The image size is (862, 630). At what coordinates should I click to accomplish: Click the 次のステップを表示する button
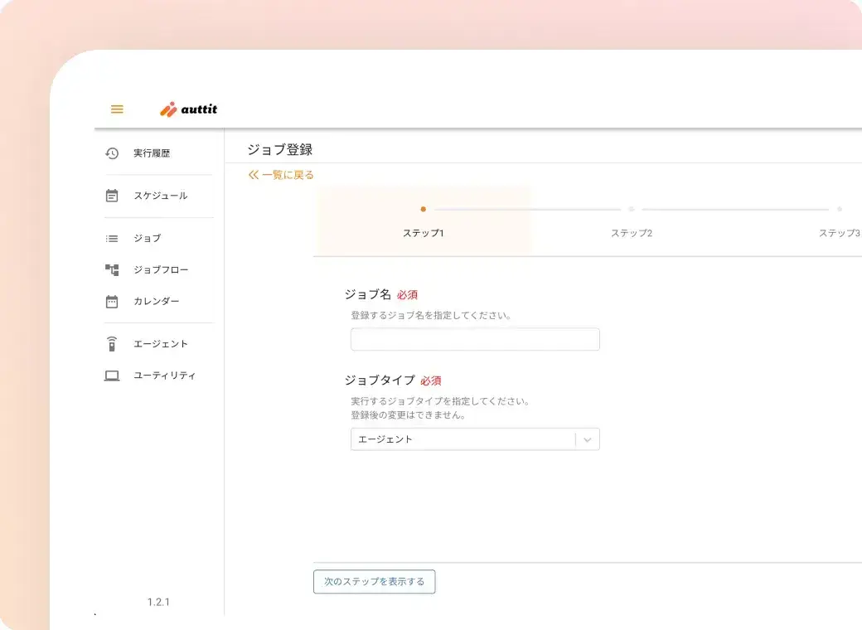point(374,582)
